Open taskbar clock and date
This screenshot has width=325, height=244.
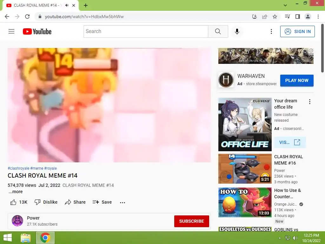pyautogui.click(x=311, y=238)
